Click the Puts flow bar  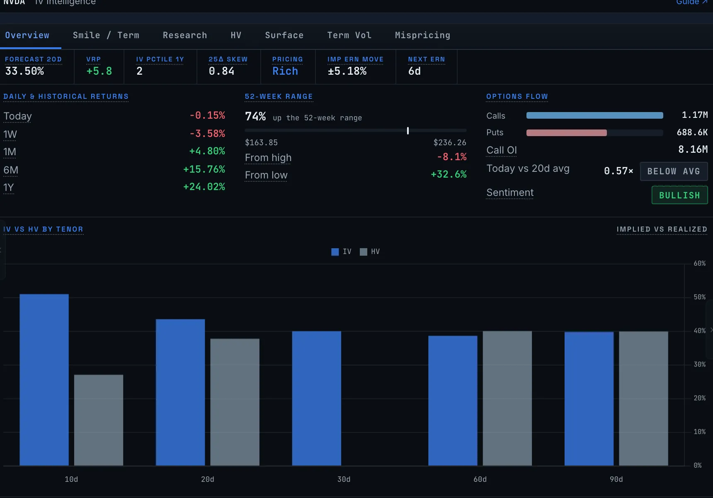pos(566,133)
